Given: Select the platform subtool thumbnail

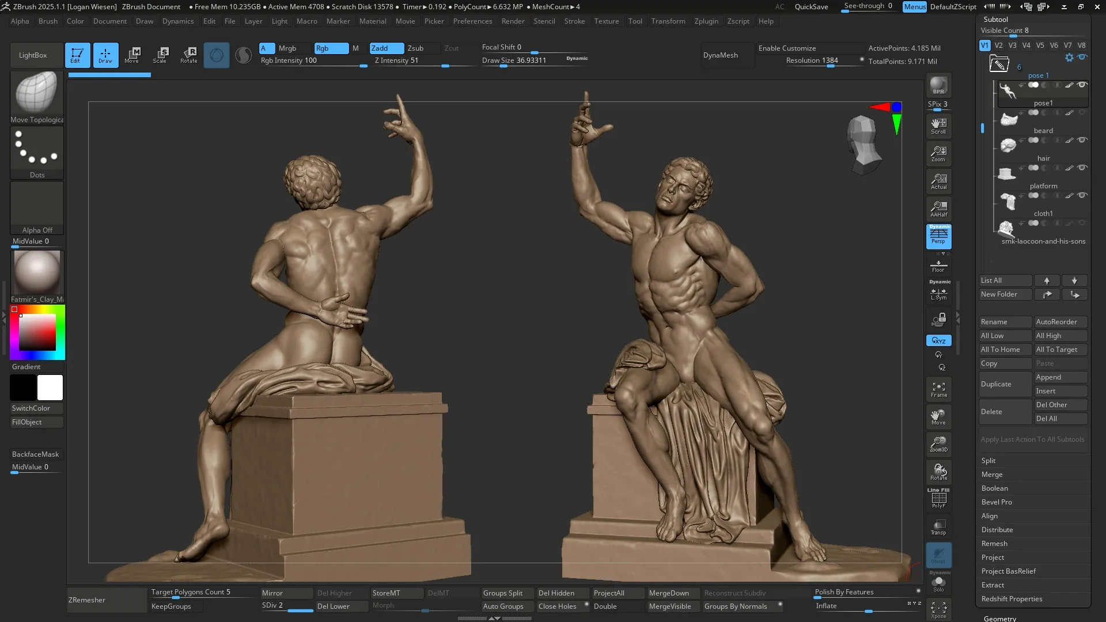Looking at the screenshot, I should 1007,173.
